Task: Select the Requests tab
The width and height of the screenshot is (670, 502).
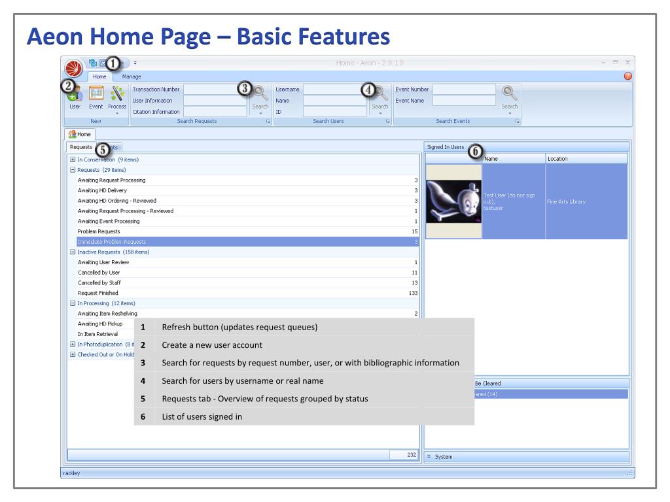Action: point(80,147)
